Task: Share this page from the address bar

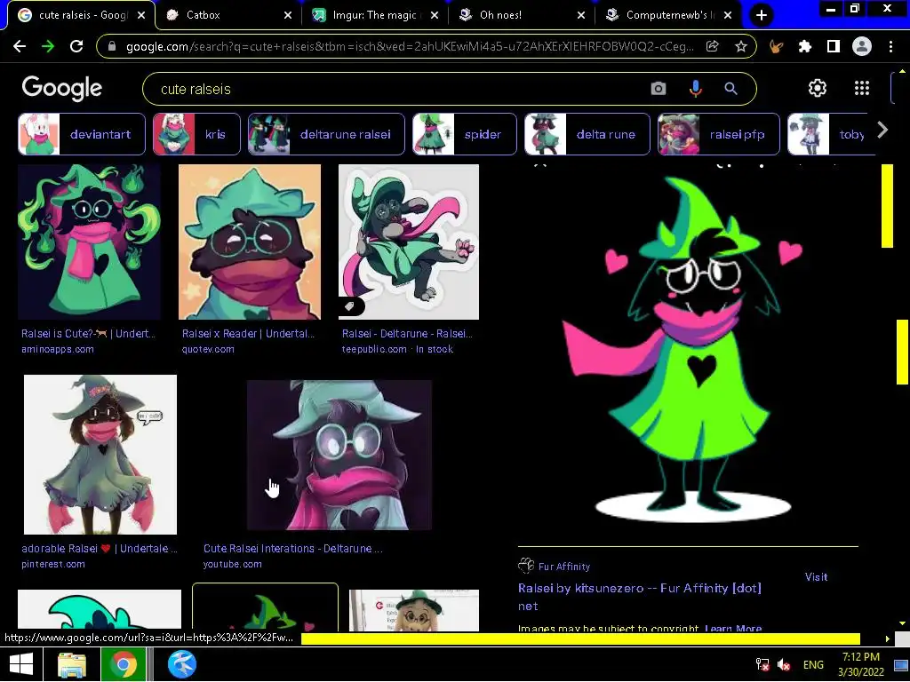Action: [712, 46]
